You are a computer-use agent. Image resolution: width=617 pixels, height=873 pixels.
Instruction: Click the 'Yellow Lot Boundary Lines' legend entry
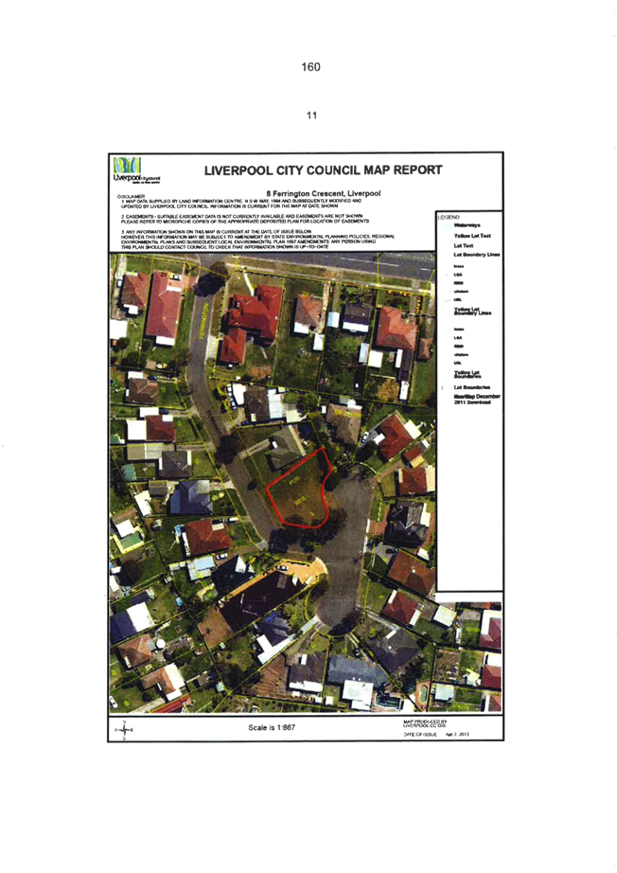coord(472,312)
